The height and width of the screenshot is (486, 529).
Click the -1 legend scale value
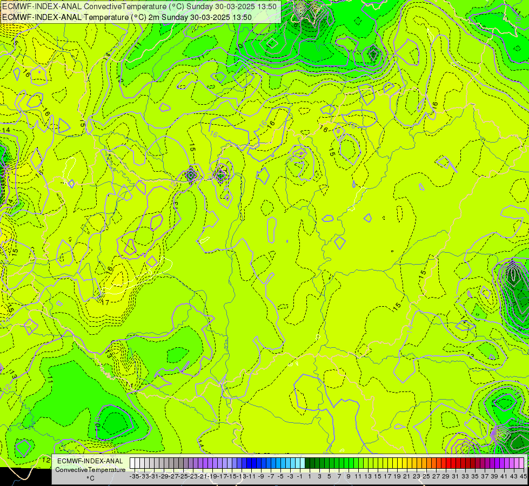click(x=299, y=477)
